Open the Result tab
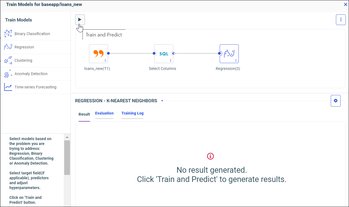 (84, 114)
